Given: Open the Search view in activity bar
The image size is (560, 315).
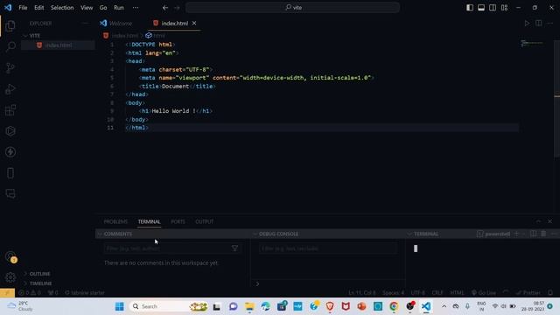Looking at the screenshot, I should [x=10, y=46].
